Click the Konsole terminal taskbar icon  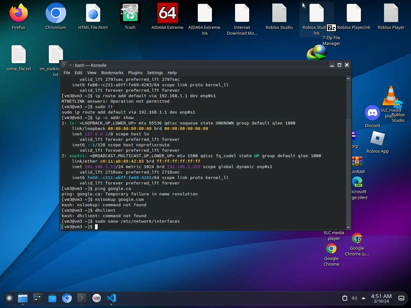pos(82,298)
